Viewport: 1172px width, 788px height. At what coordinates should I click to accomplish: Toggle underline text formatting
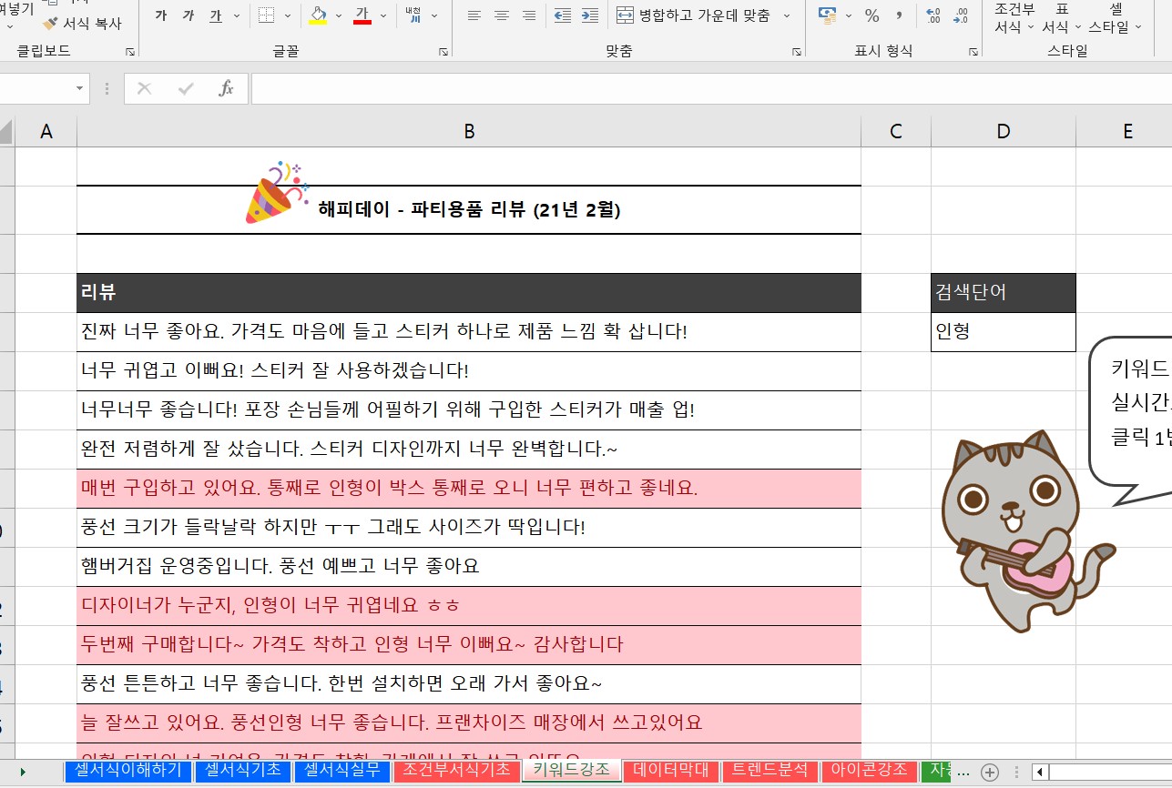216,16
